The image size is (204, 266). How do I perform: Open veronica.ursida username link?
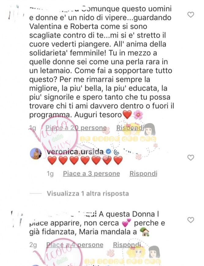pos(75,152)
